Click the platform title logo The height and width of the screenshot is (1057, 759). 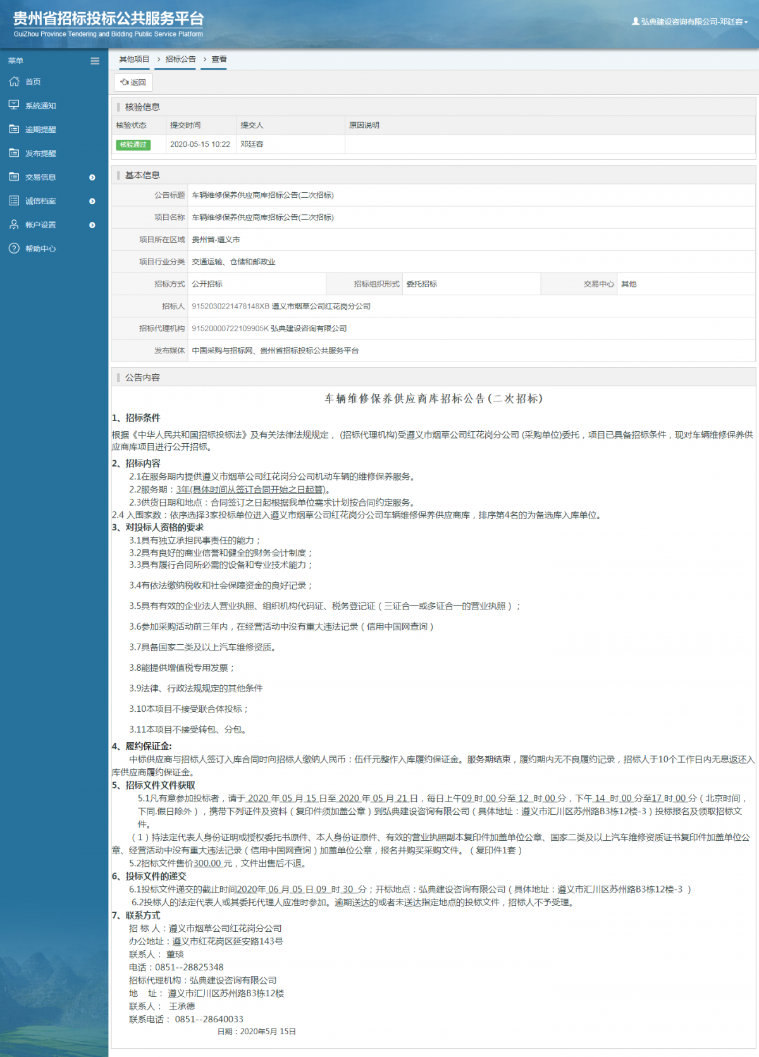[x=108, y=24]
